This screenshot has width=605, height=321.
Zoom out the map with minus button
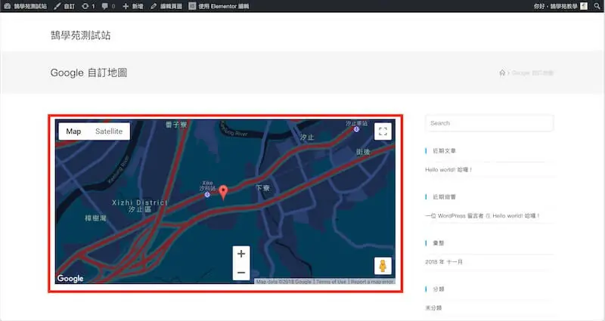click(x=241, y=272)
